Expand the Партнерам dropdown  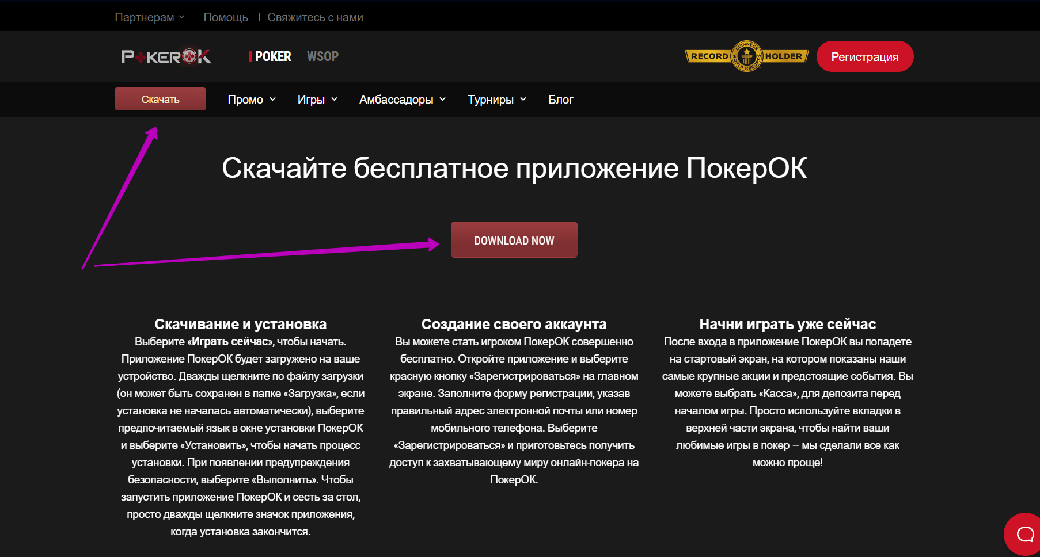coord(150,17)
